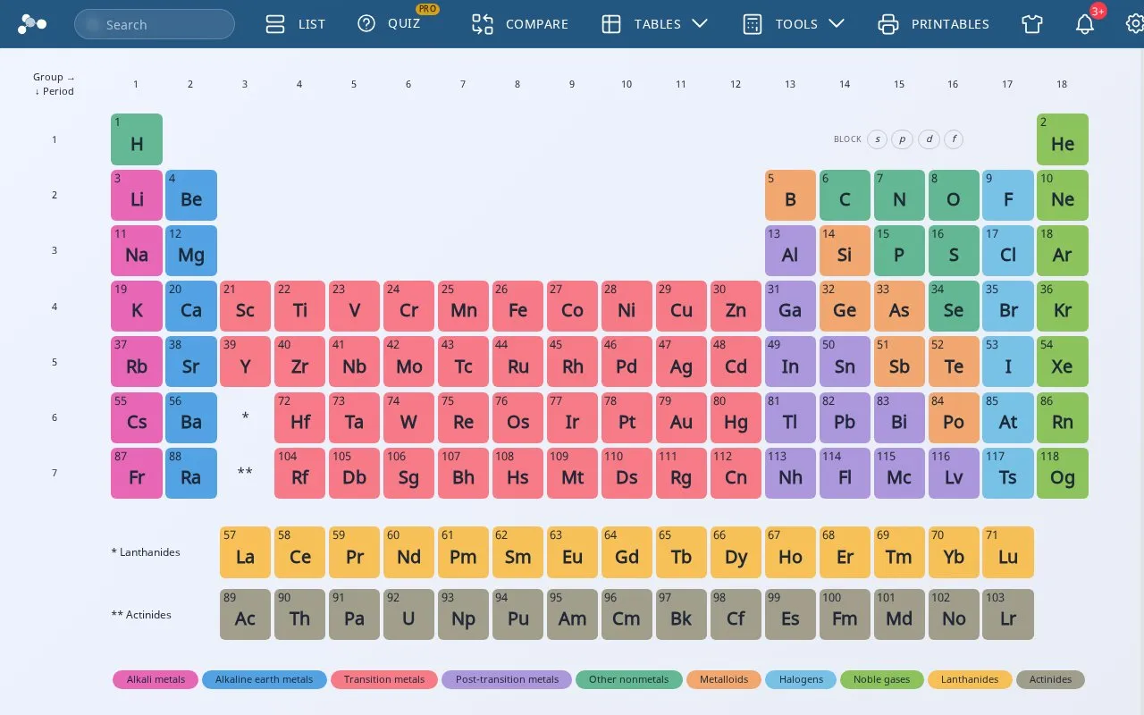This screenshot has width=1144, height=715.
Task: Click the Printables printer icon
Action: pyautogui.click(x=888, y=24)
